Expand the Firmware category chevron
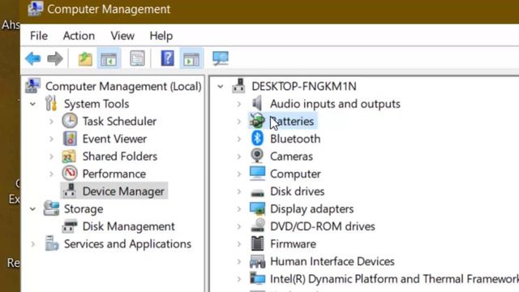This screenshot has height=292, width=519. (x=239, y=244)
